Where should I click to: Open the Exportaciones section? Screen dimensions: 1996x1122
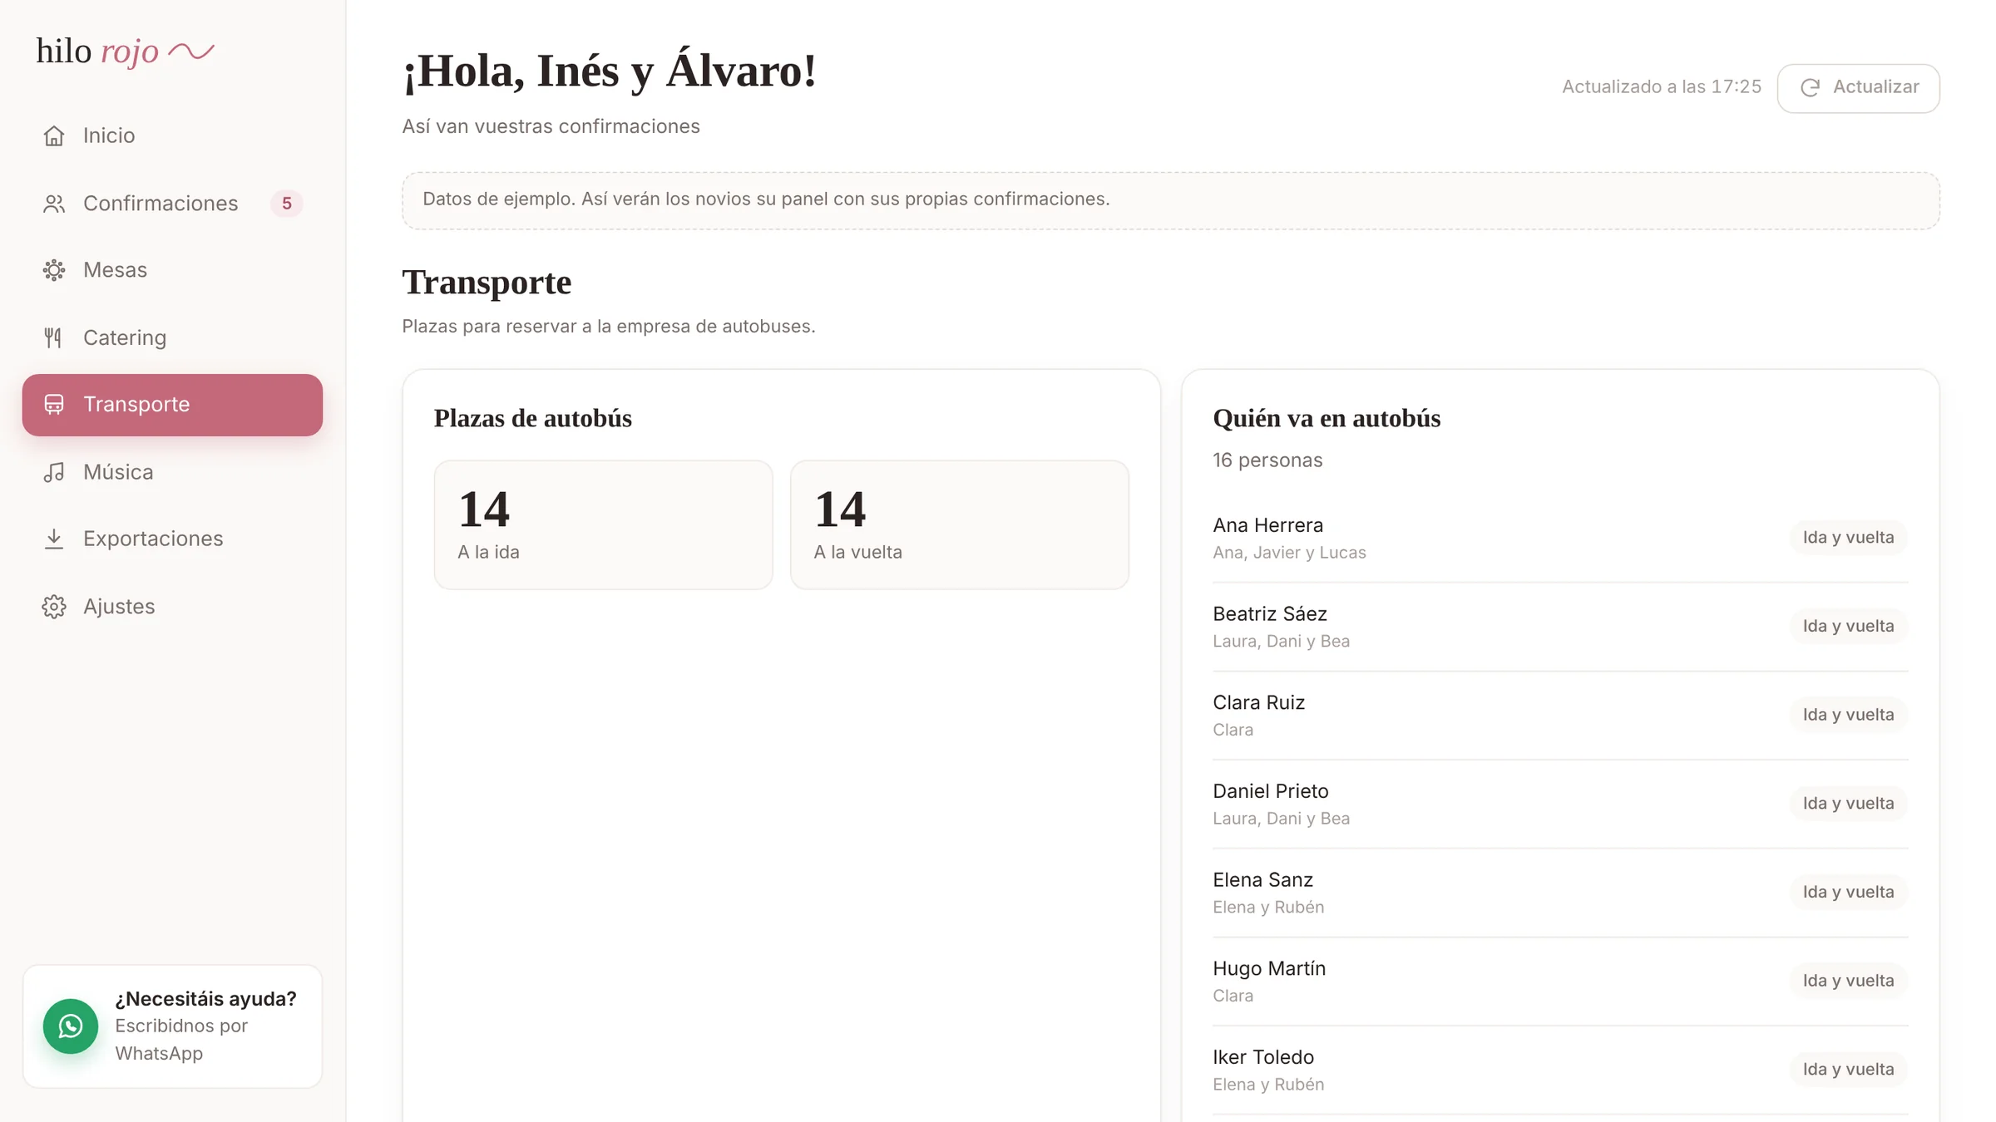[172, 539]
